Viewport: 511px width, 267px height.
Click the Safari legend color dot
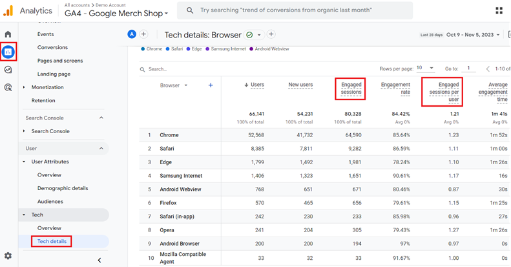tap(167, 49)
